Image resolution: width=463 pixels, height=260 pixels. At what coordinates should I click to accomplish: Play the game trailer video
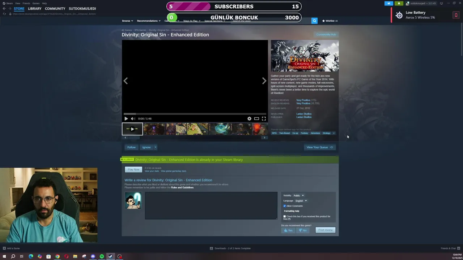[x=126, y=118]
